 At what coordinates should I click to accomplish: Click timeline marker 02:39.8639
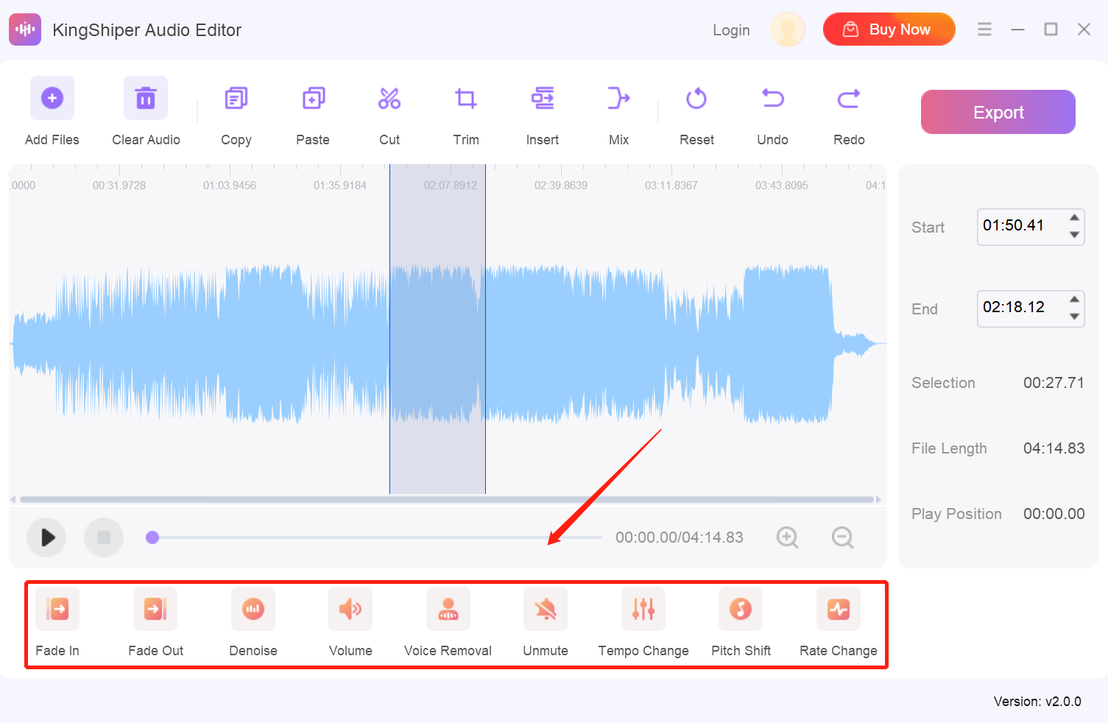pyautogui.click(x=561, y=186)
